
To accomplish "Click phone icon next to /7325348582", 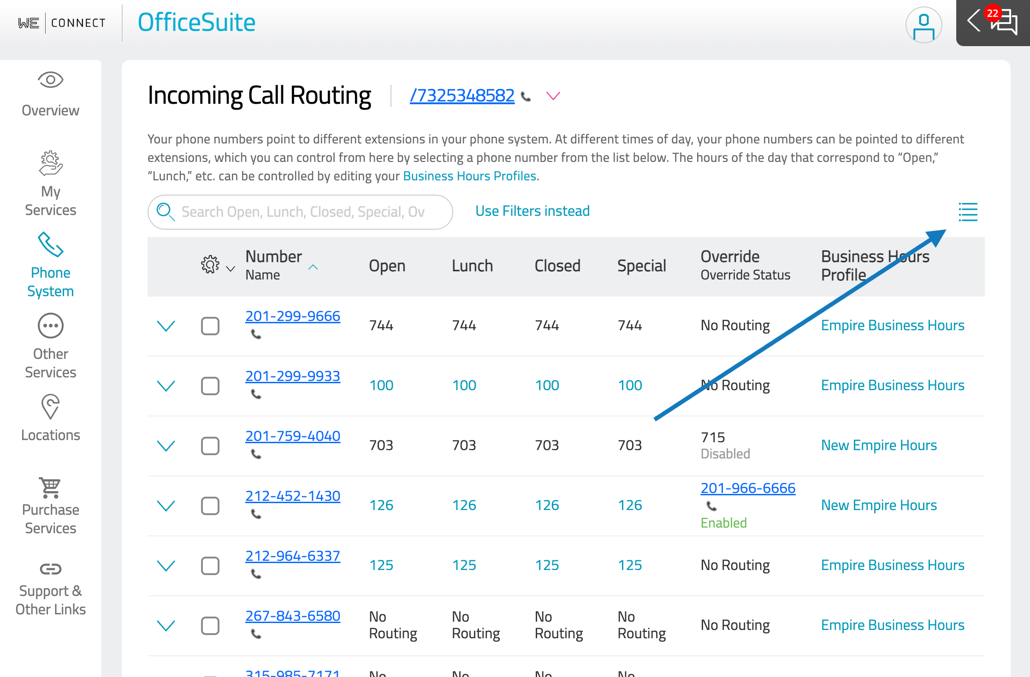I will 526,97.
